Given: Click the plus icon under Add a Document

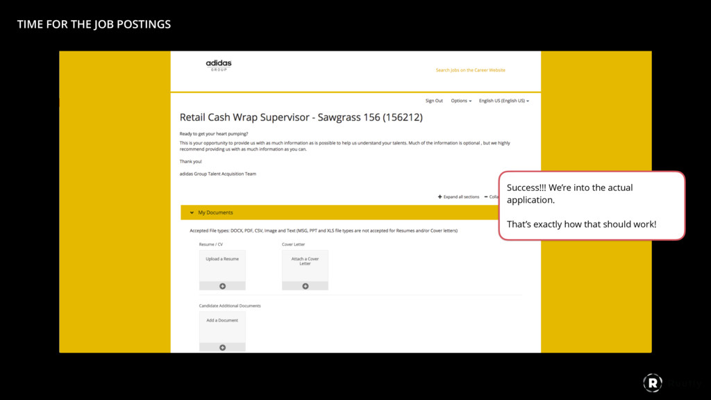Looking at the screenshot, I should (223, 347).
